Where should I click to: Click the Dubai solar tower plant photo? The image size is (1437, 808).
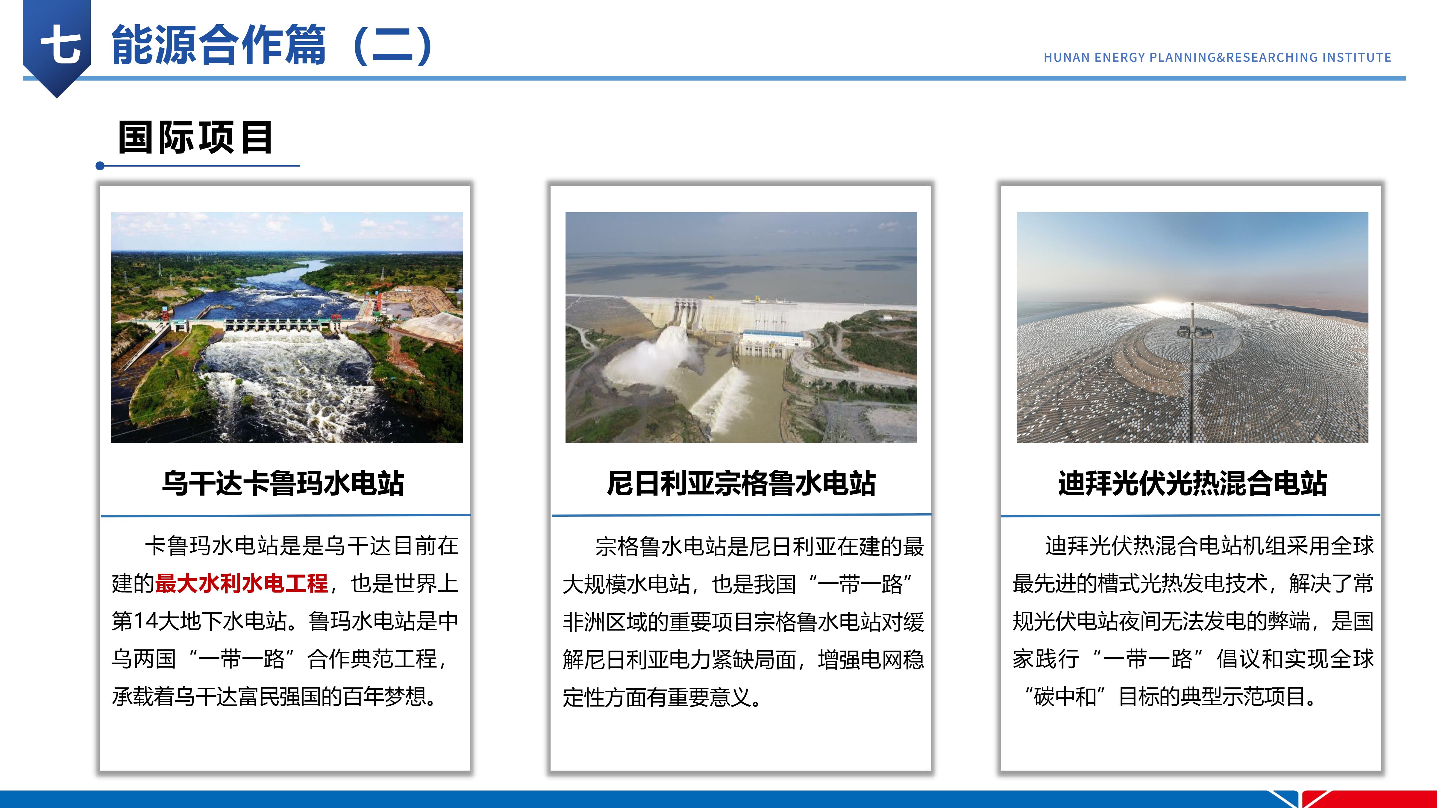click(1192, 327)
